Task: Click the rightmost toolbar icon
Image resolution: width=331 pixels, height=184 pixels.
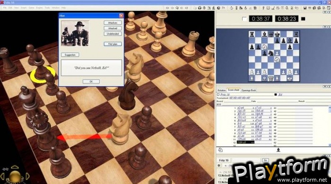Action: coord(329,8)
